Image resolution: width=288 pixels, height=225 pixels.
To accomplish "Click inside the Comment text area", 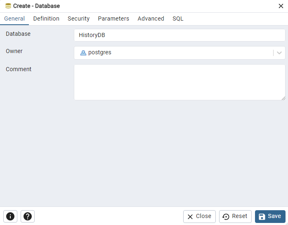I will 179,82.
